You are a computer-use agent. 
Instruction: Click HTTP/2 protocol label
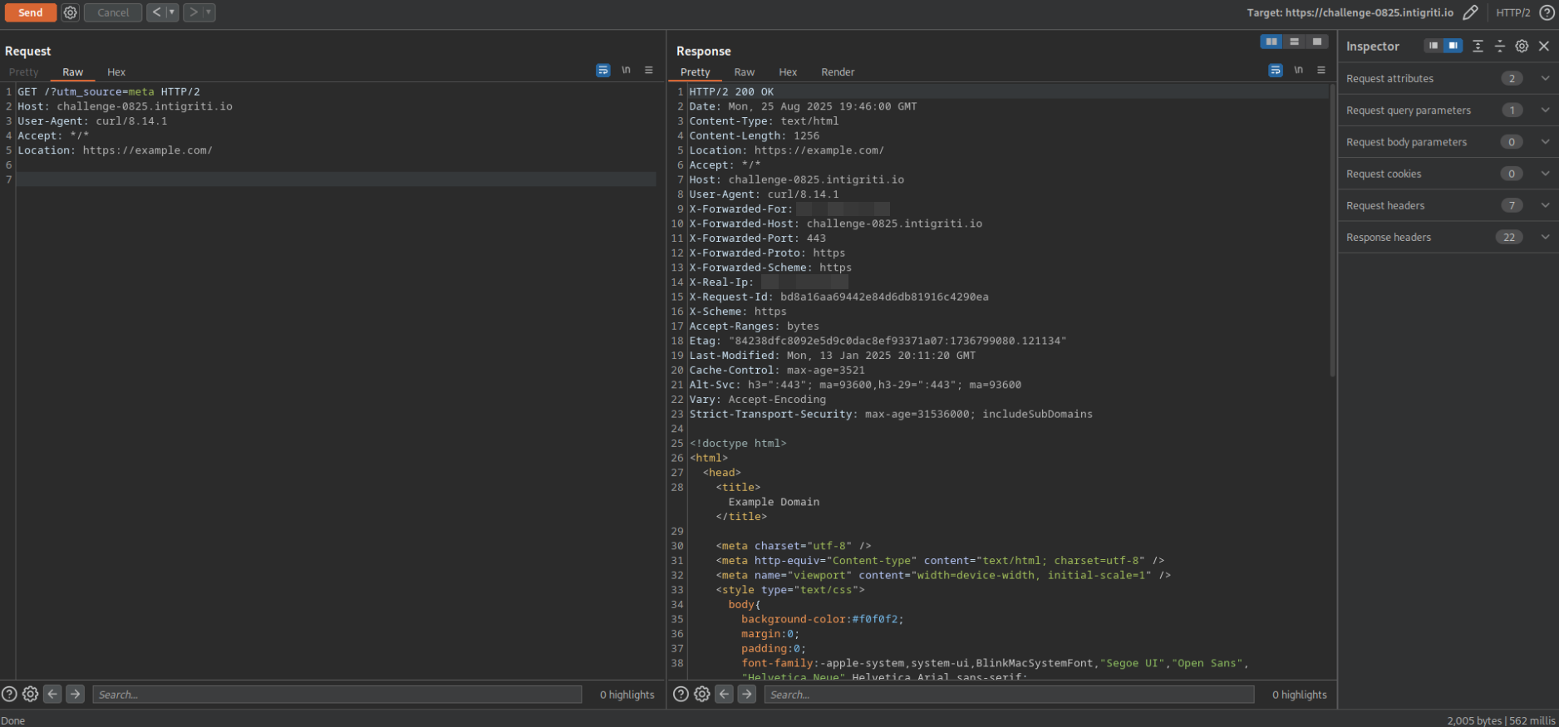click(1513, 12)
